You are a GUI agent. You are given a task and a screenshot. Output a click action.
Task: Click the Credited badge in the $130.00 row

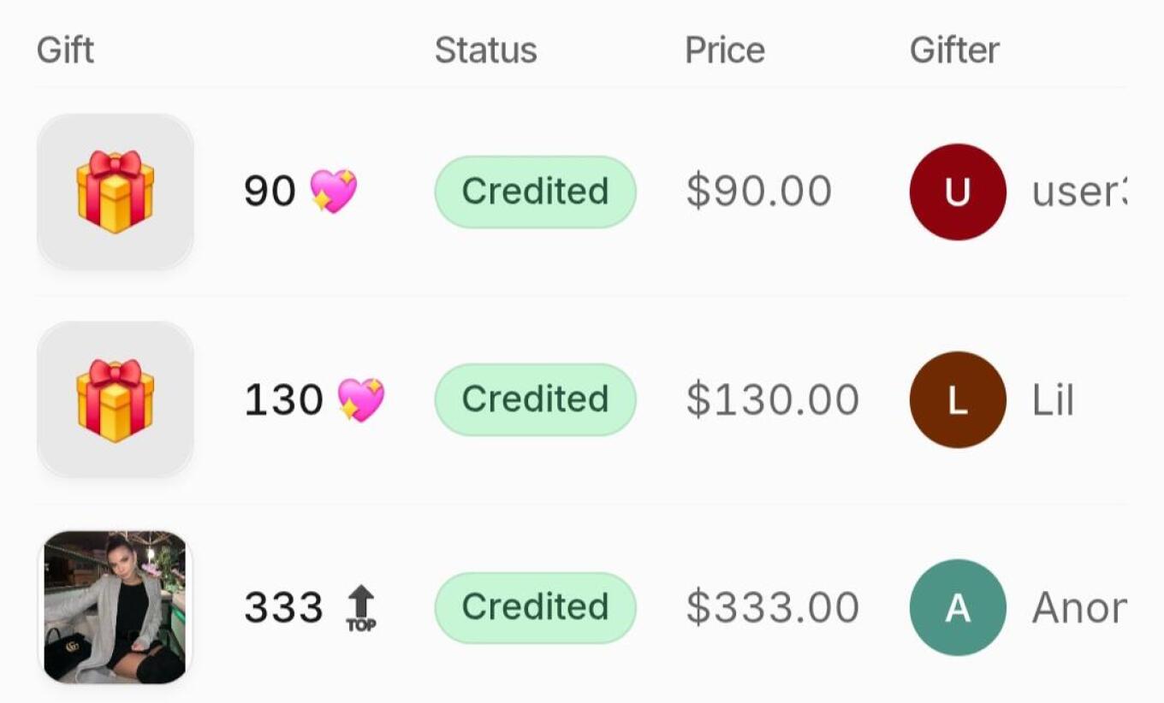(x=535, y=399)
